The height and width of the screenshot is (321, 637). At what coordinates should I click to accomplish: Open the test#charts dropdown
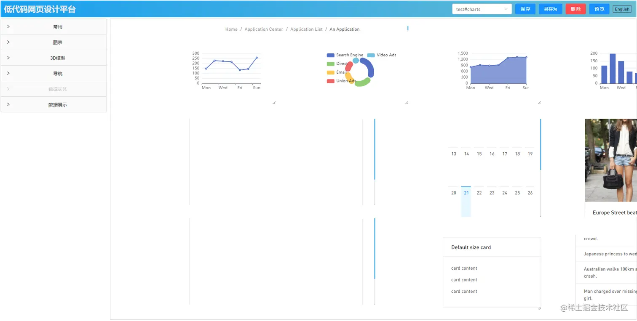click(482, 9)
